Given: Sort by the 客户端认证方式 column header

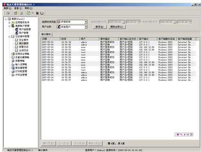Looking at the screenshot, I should coord(128,39).
